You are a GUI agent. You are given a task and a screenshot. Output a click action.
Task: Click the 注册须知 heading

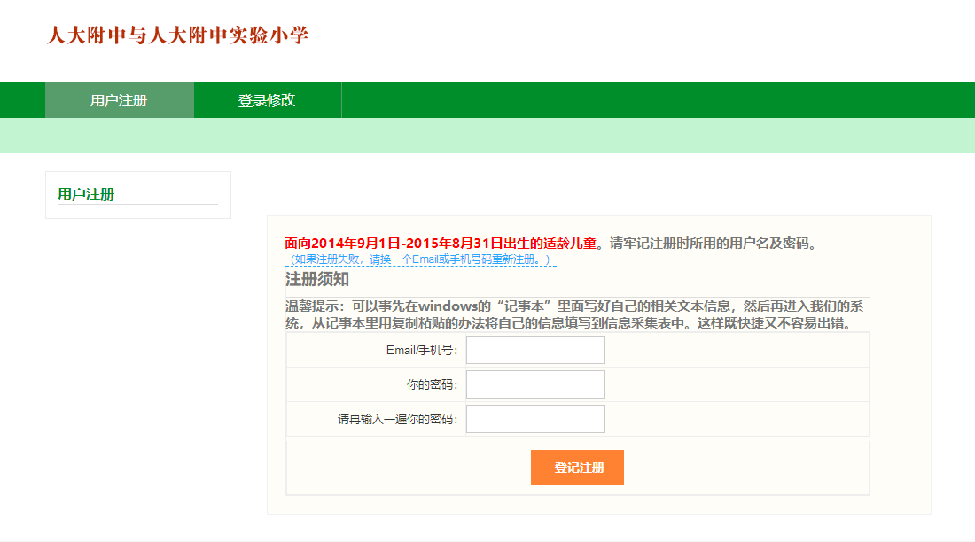tap(317, 279)
